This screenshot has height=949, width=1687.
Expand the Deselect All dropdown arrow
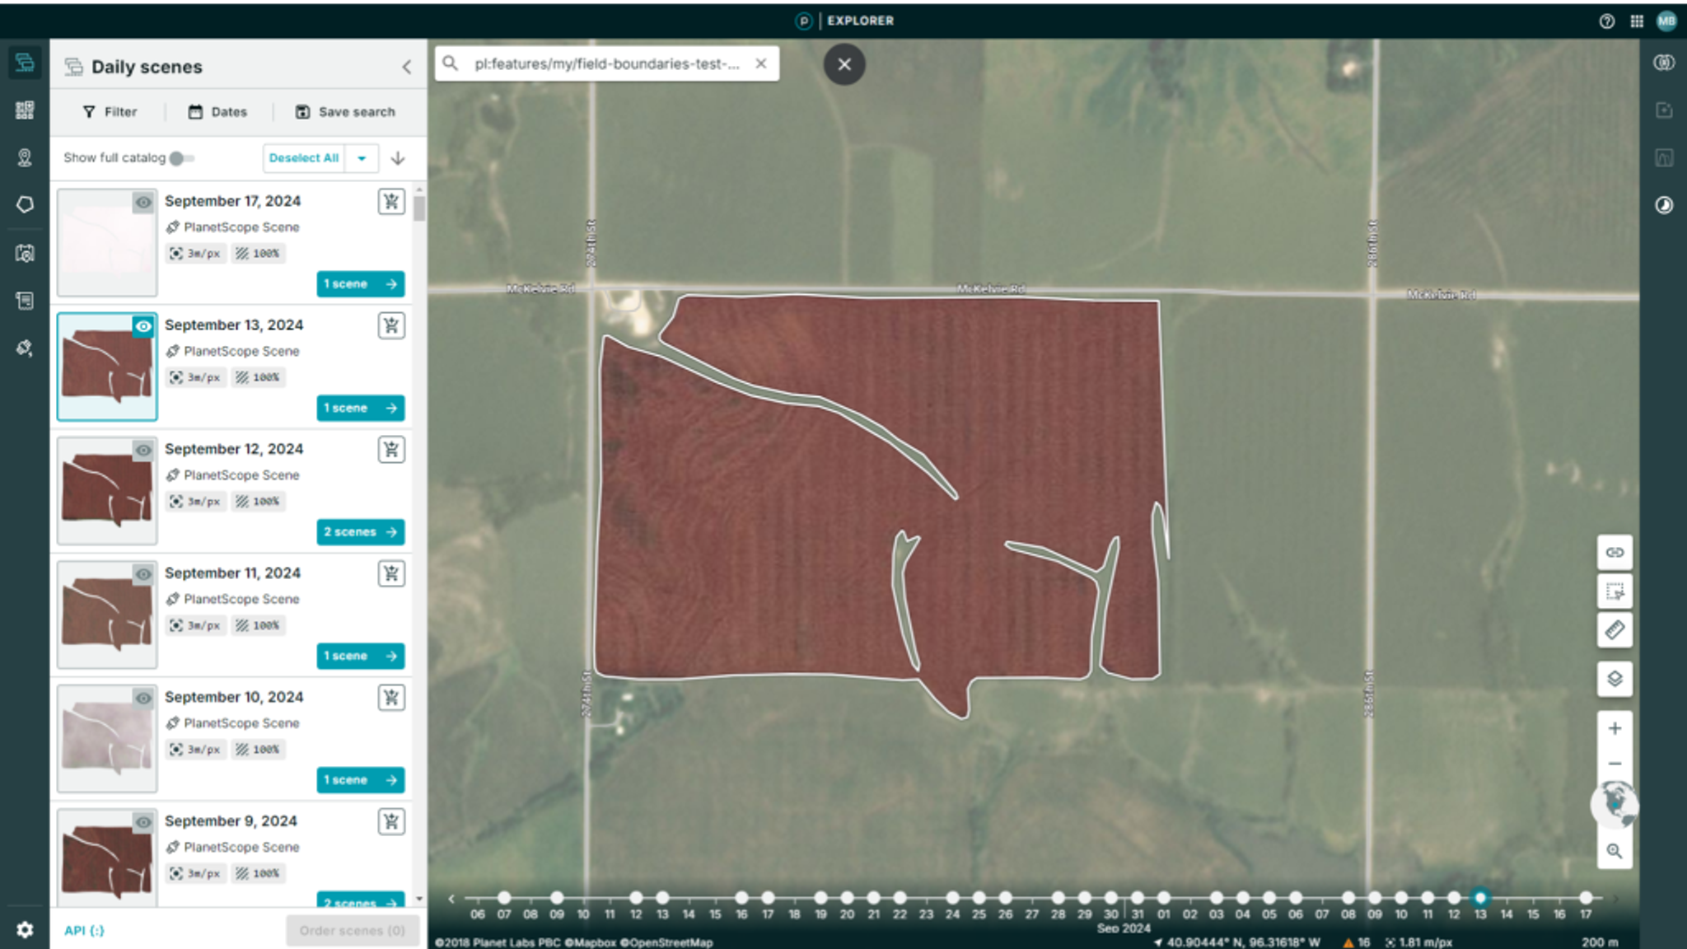[x=362, y=158]
